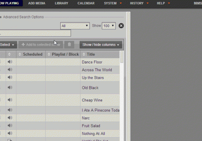Open the All type filter dropdown
Viewport: 202px width, 141px height.
click(75, 26)
